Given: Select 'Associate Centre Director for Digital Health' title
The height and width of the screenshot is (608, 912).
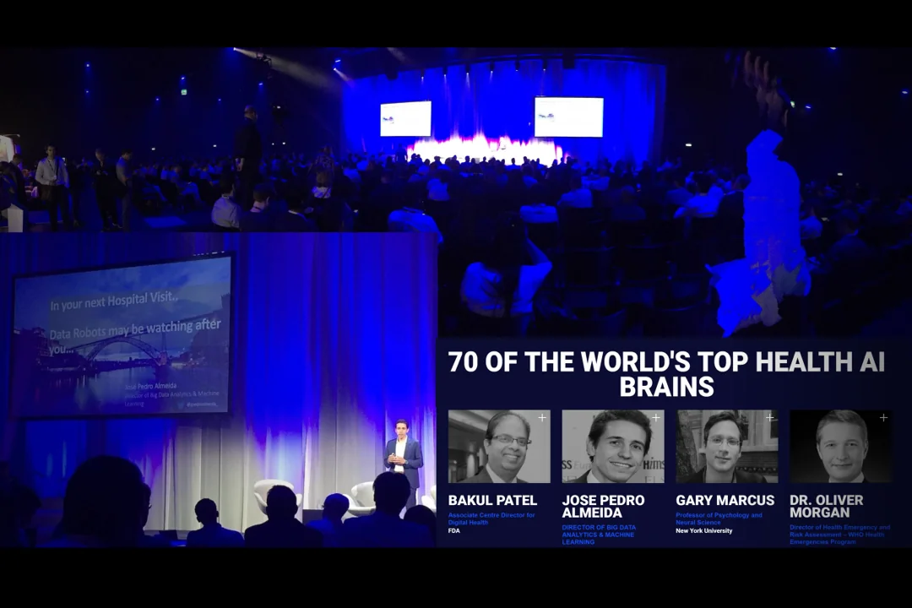Looking at the screenshot, I should click(491, 518).
